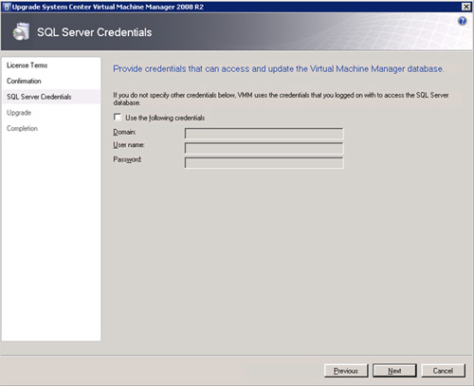This screenshot has height=386, width=474.
Task: Focus the Password text field
Action: 264,162
